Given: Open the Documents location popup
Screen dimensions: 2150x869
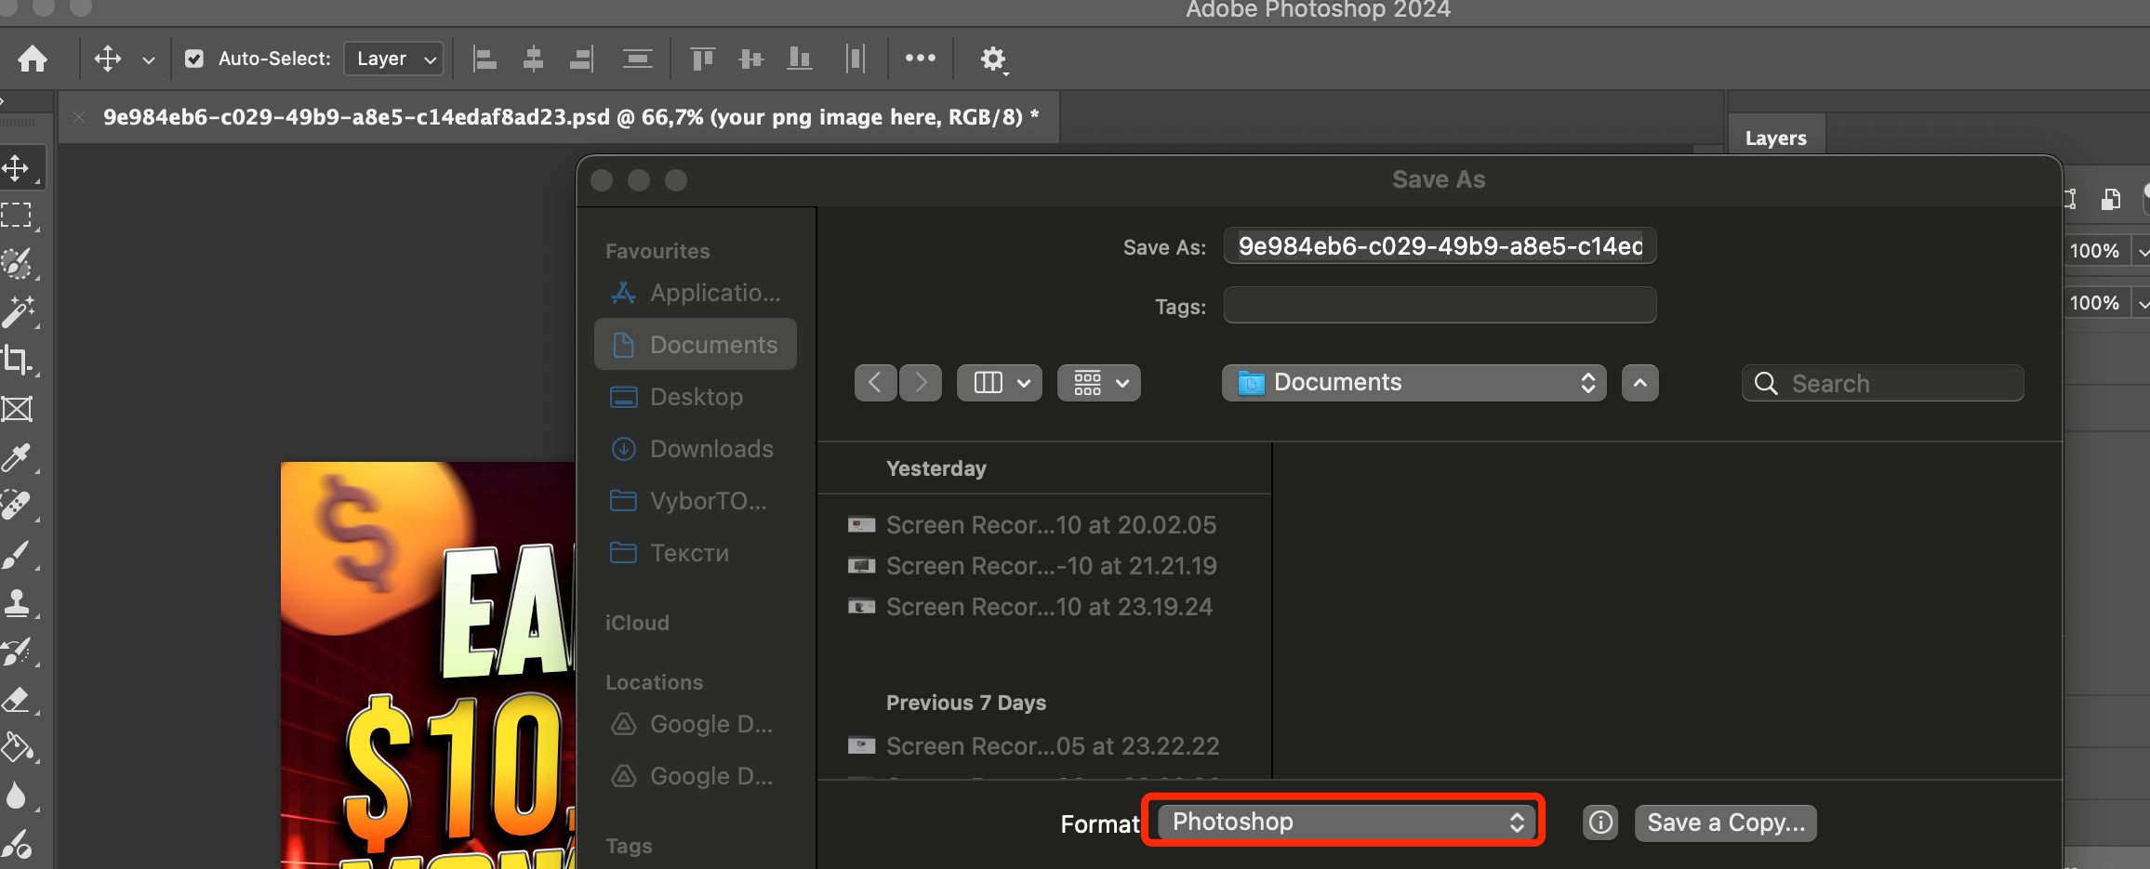Looking at the screenshot, I should 1413,383.
